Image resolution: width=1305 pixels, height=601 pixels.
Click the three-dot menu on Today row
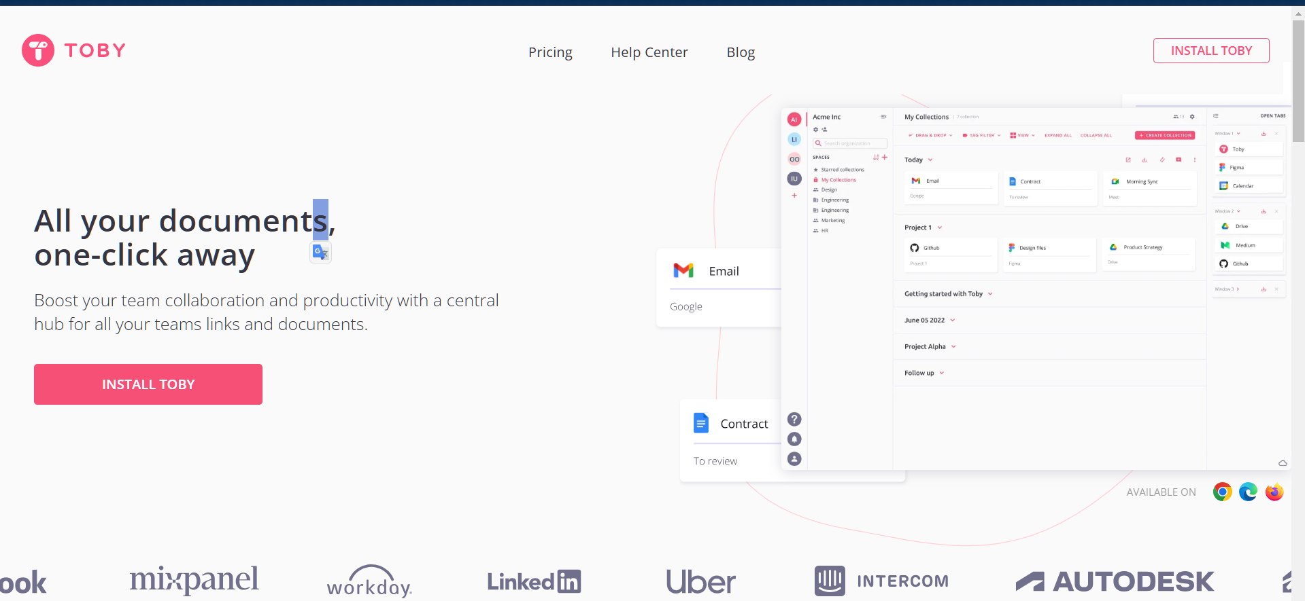coord(1195,160)
